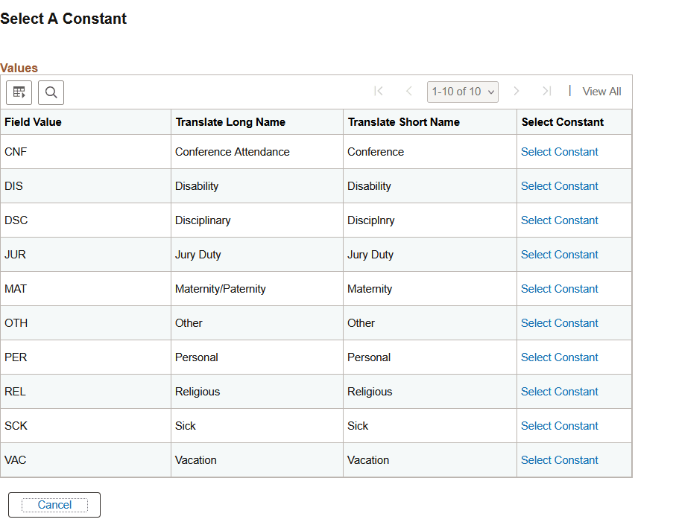Select Constant for Religious row
676x525 pixels.
[559, 391]
